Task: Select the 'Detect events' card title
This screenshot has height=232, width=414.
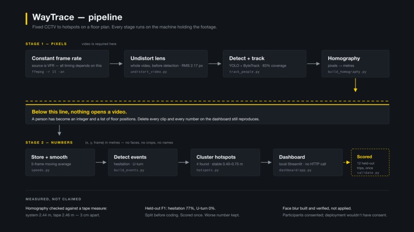Action: point(130,157)
